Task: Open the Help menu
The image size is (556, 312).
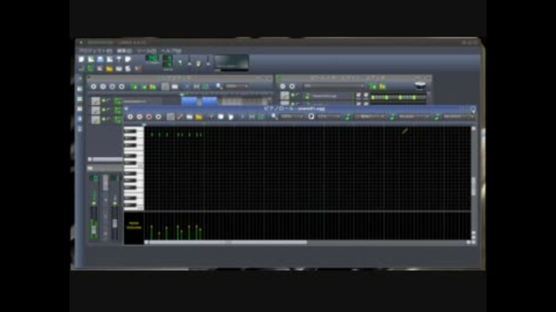Action: pos(171,51)
